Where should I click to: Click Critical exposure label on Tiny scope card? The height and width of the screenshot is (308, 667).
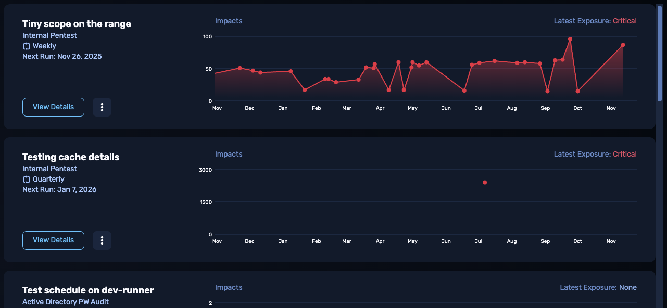pos(624,21)
